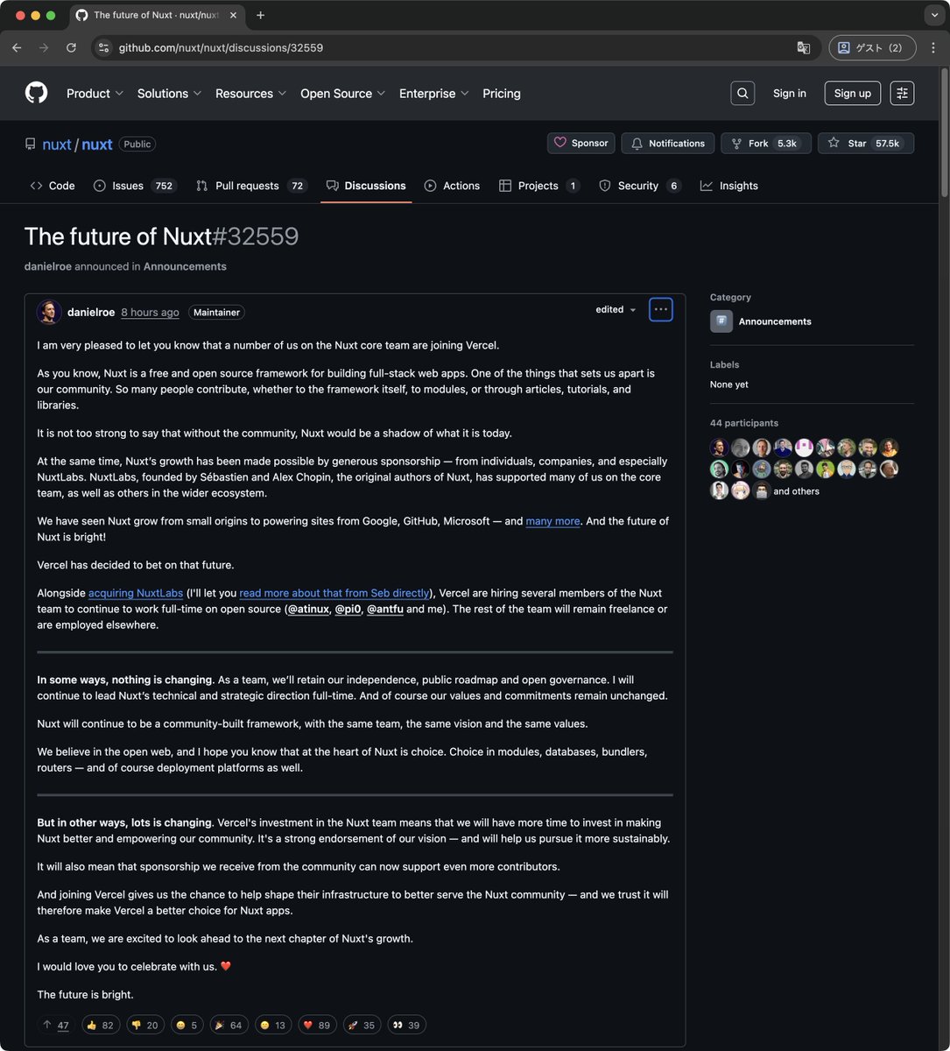The image size is (950, 1051).
Task: Click the @antfu mention
Action: [385, 609]
